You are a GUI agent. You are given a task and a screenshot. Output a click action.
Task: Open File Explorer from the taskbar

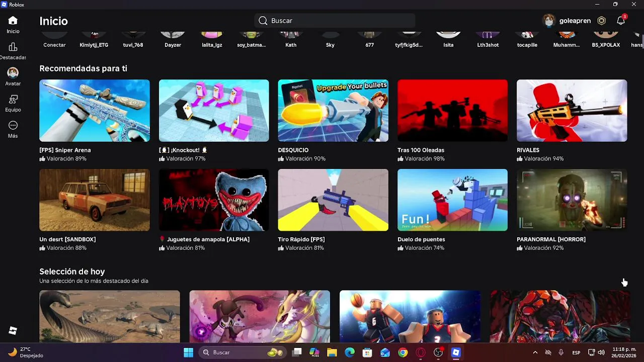pos(332,352)
